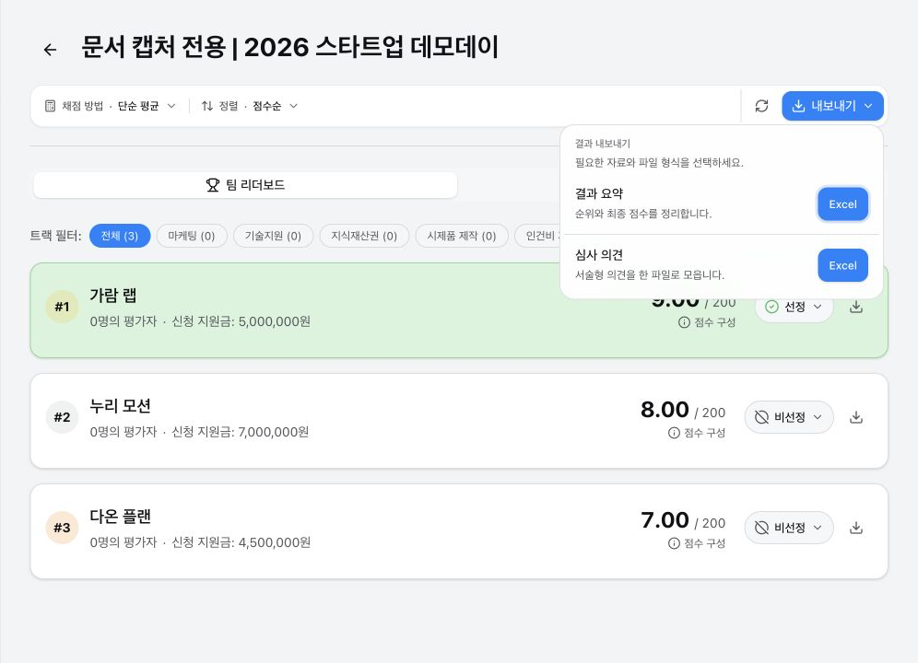Filter by 시제품 제작 (0) track
The width and height of the screenshot is (918, 663).
tap(462, 236)
